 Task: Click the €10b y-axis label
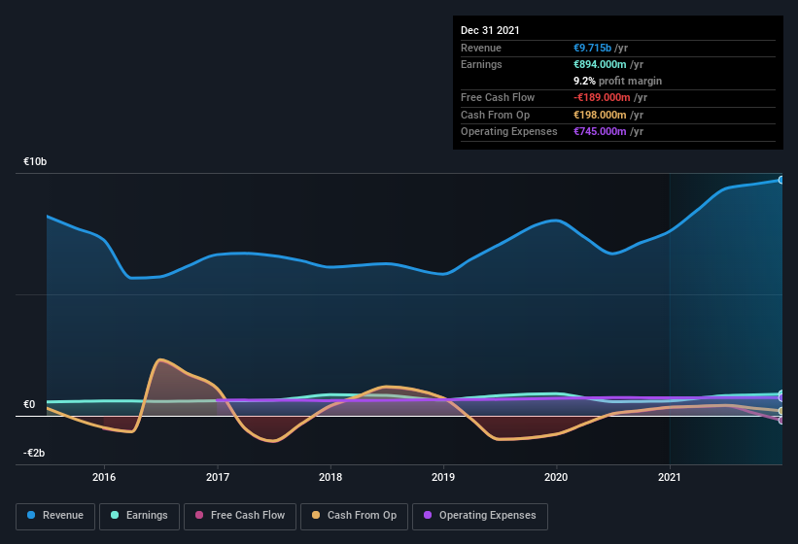35,161
